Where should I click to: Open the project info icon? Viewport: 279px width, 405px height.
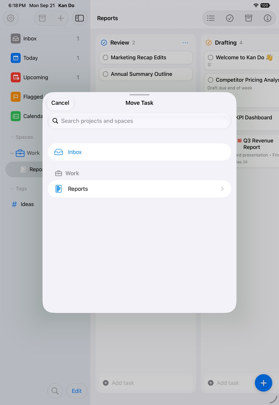coord(267,18)
